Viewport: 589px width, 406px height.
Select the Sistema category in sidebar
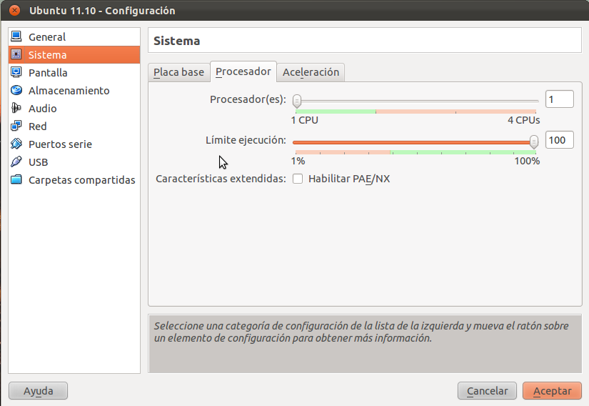74,54
